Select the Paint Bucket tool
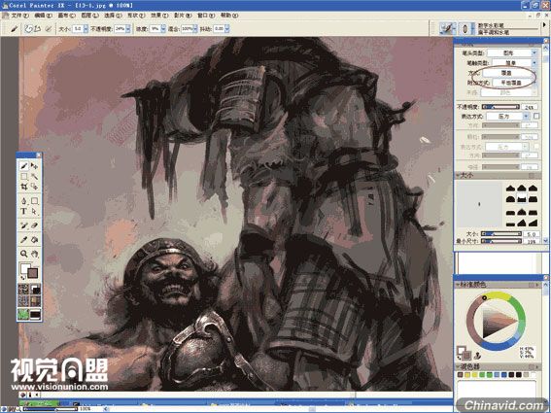The width and height of the screenshot is (551, 413). tap(34, 240)
